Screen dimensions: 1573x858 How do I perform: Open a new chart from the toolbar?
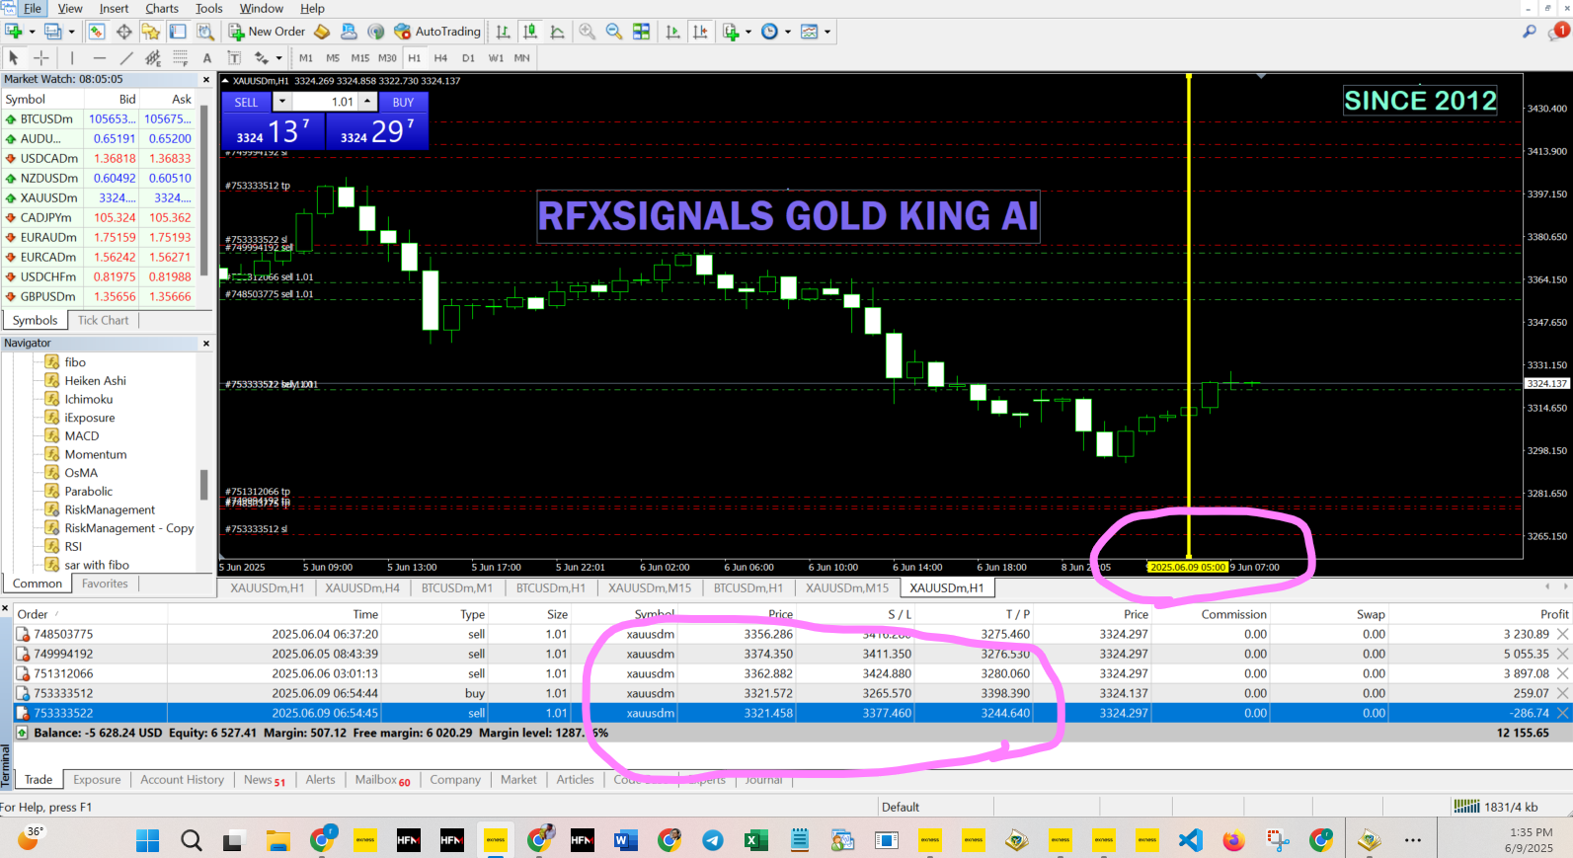13,32
